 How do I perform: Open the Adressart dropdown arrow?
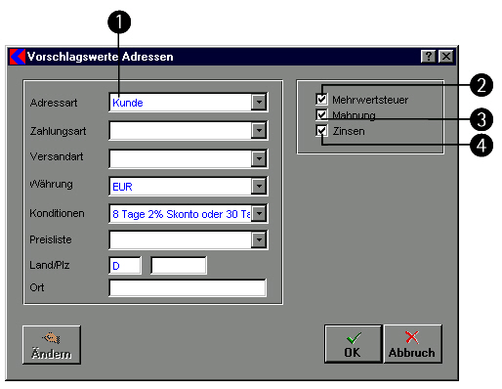pos(259,103)
